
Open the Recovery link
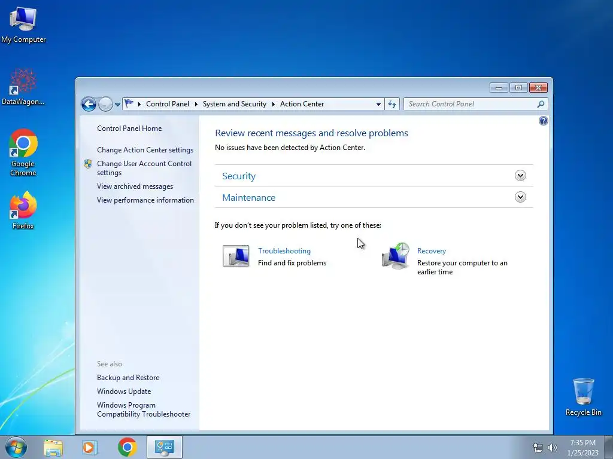(x=432, y=251)
